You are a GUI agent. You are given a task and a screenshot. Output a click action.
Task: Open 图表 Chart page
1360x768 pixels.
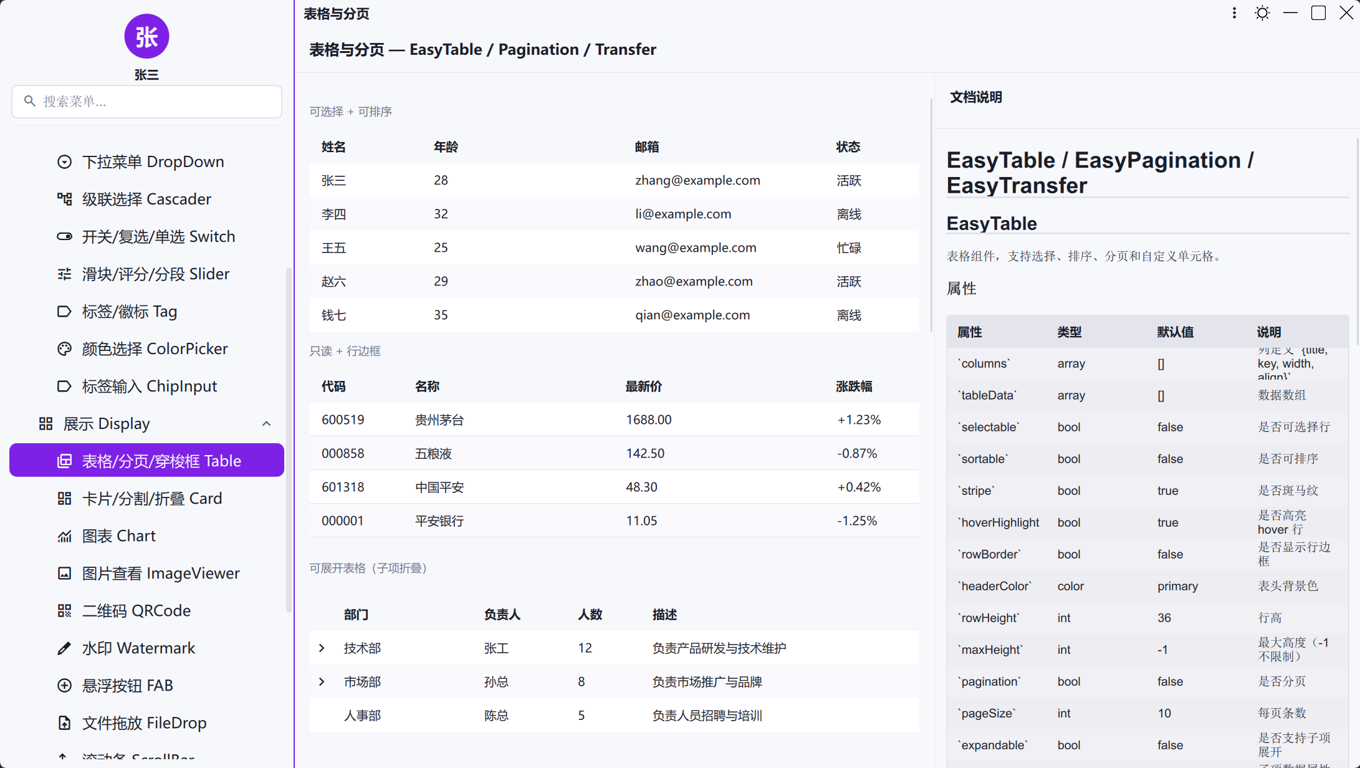pos(147,536)
